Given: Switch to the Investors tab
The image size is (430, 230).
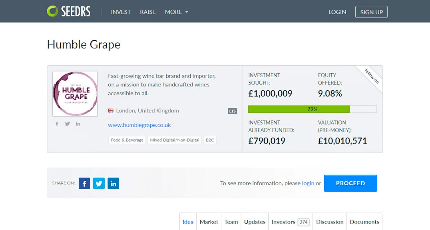Looking at the screenshot, I should pos(291,222).
